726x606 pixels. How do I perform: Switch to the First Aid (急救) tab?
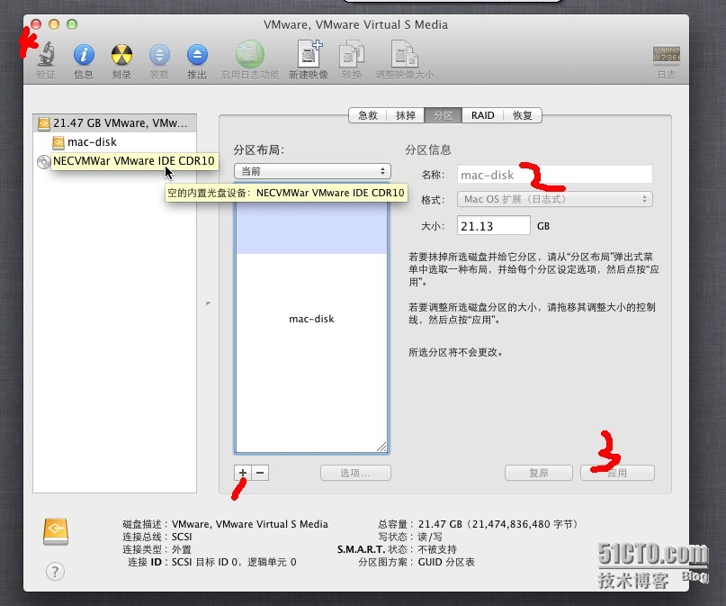point(368,115)
